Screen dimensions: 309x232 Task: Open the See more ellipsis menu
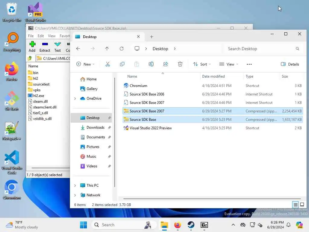pos(249,64)
